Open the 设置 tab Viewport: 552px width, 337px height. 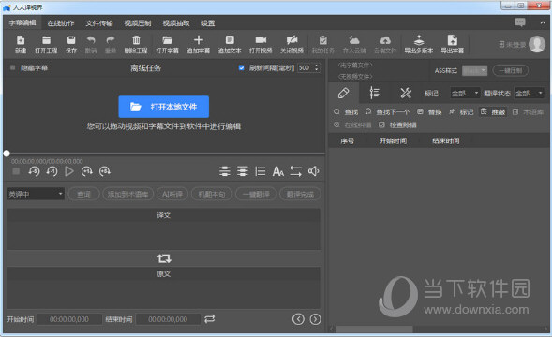coord(208,23)
